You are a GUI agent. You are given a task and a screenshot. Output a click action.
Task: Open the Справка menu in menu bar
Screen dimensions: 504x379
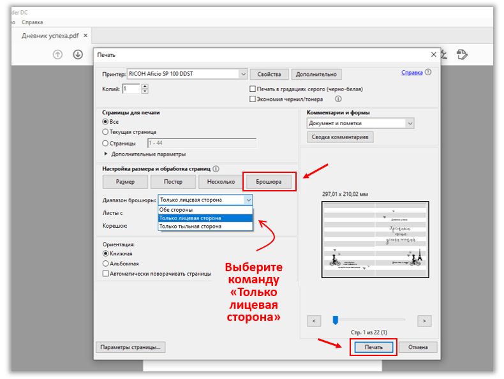32,22
